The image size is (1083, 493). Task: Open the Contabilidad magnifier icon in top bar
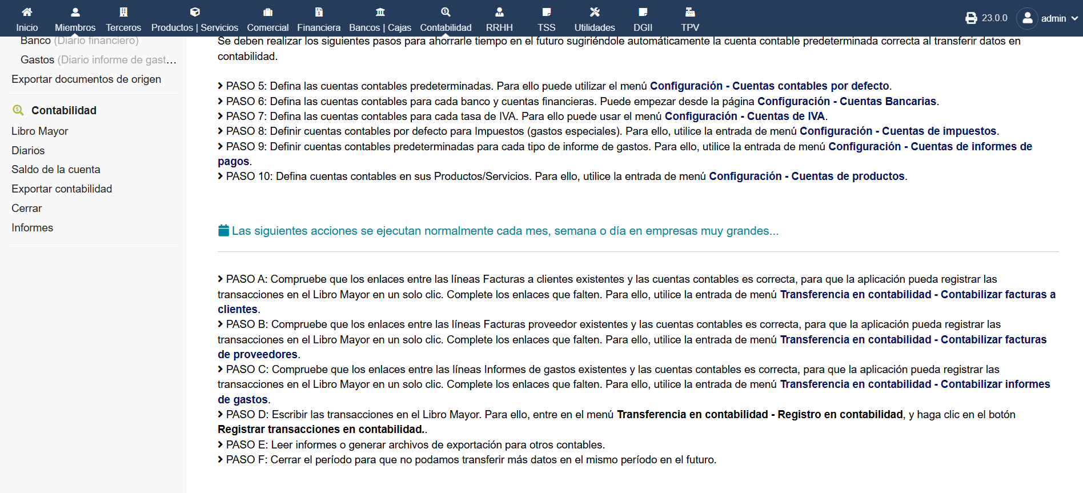(x=446, y=12)
